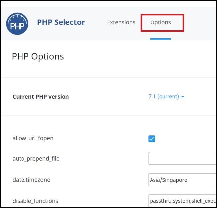
Task: Click into the Asia/Singapore timezone field
Action: pyautogui.click(x=182, y=180)
